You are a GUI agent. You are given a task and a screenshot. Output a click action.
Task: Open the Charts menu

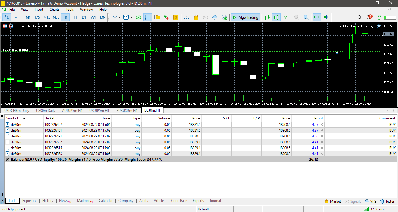[x=54, y=10]
